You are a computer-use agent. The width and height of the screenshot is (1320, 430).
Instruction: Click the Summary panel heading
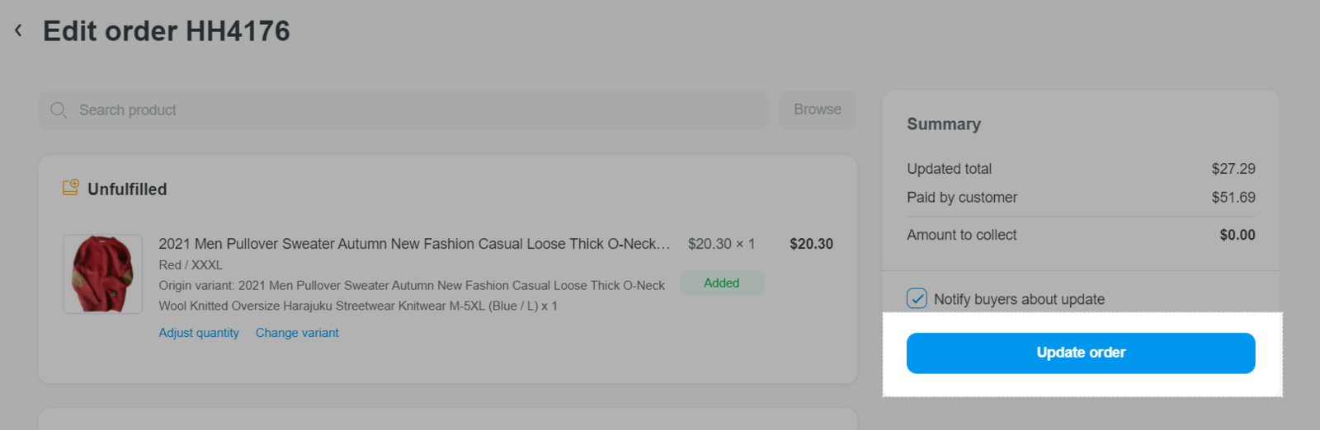944,124
